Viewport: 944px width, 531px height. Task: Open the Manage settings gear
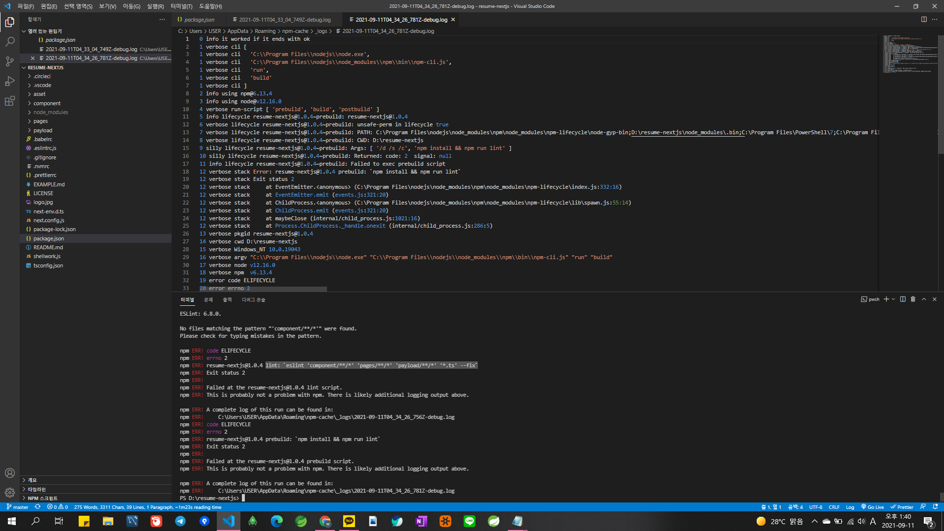(10, 492)
